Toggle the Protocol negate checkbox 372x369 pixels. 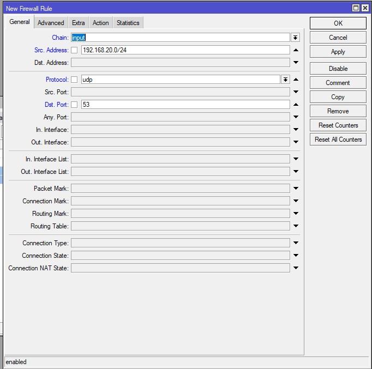(74, 80)
